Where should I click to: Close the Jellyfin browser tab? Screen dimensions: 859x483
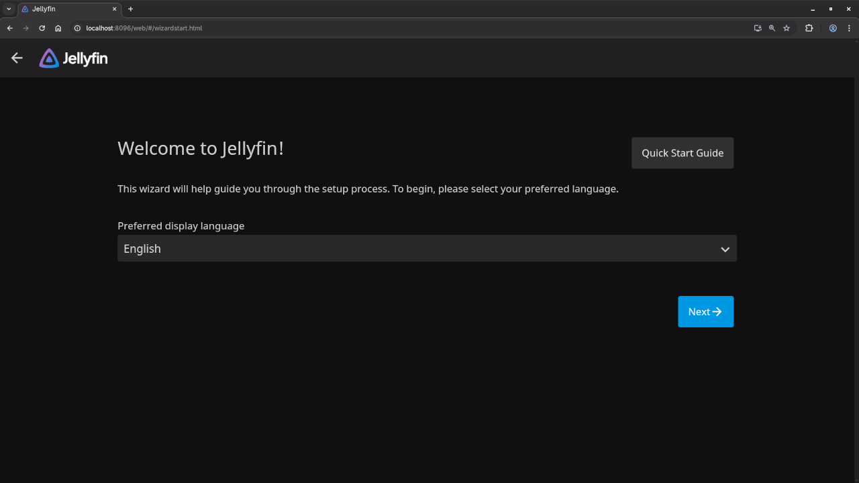[114, 9]
